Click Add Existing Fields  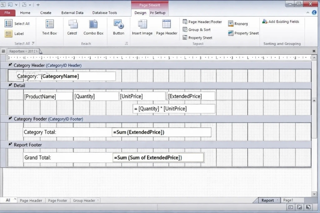pyautogui.click(x=281, y=22)
